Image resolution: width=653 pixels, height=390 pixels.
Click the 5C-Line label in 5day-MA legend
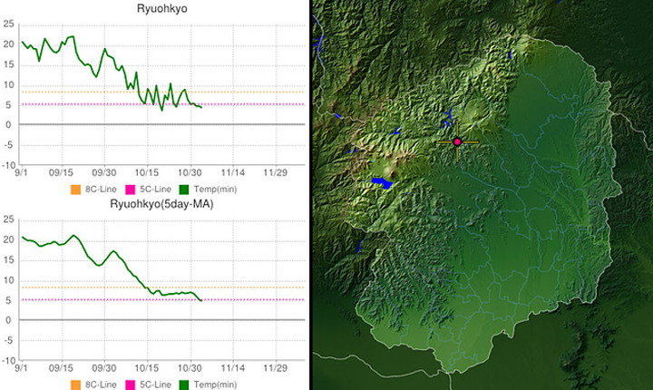(x=155, y=385)
